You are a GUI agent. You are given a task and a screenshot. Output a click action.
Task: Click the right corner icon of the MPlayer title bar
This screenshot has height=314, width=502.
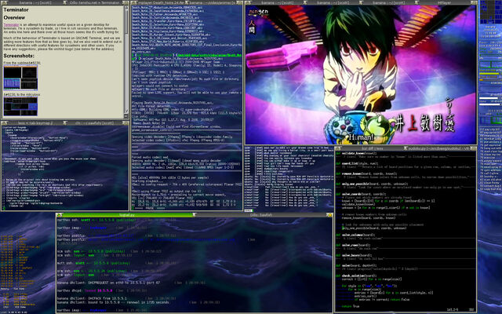tap(473, 2)
